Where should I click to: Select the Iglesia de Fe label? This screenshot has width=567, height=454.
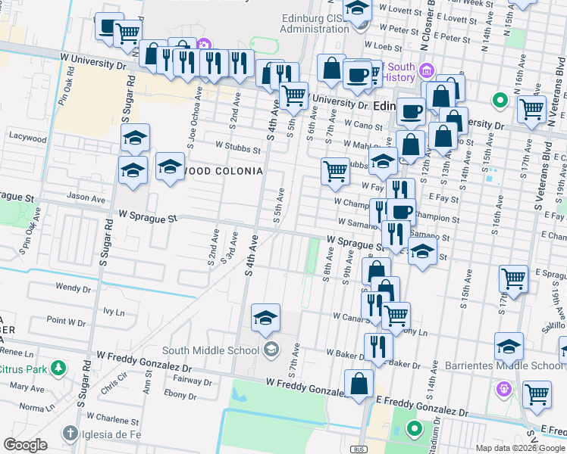[111, 434]
